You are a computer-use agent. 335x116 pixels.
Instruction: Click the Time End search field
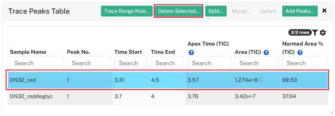pyautogui.click(x=167, y=63)
